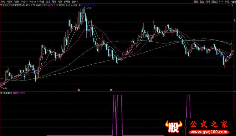Expand the 猛虎潜伏 indicator dropdown arrow
The height and width of the screenshot is (136, 236).
(1, 93)
